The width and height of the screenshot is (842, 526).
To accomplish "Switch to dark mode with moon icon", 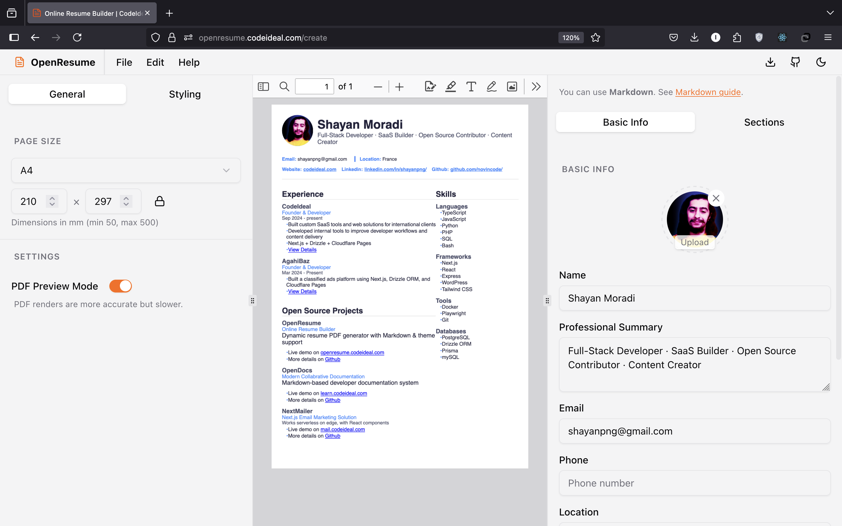I will click(821, 62).
